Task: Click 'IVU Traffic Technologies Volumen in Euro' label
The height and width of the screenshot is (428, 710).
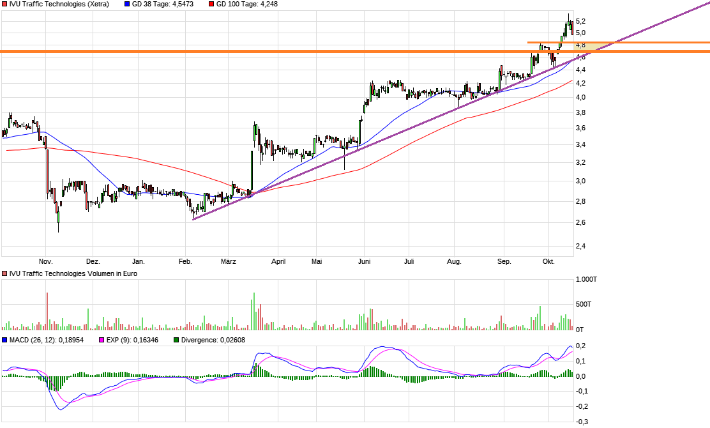Action: pos(73,273)
